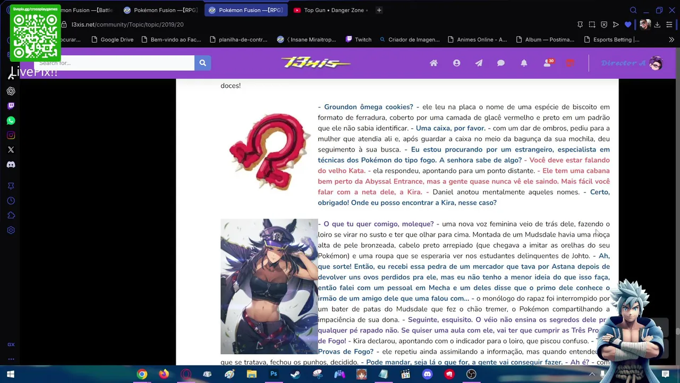Open Steam from the taskbar
The height and width of the screenshot is (383, 680).
click(x=295, y=374)
